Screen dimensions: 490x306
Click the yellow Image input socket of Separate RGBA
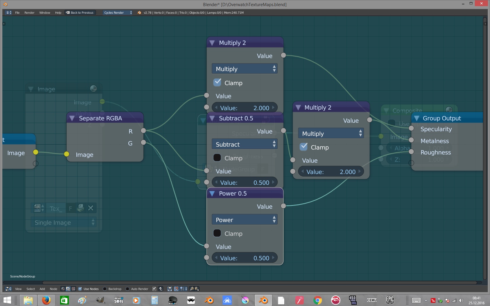coord(66,154)
